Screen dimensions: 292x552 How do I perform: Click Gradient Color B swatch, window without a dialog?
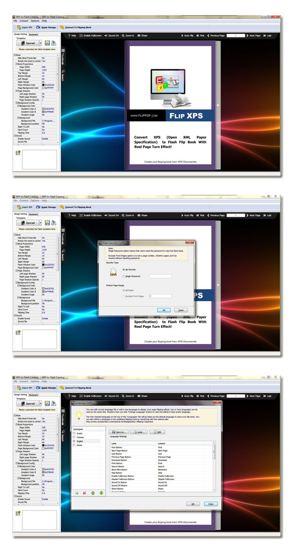tap(43, 112)
